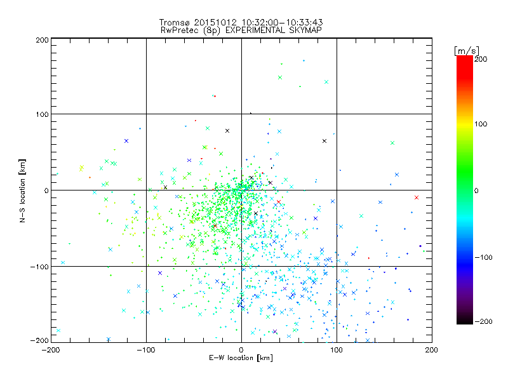Click the lone blue X marker above the yellow X pair
Screen dimensions: 508x381
[126, 141]
